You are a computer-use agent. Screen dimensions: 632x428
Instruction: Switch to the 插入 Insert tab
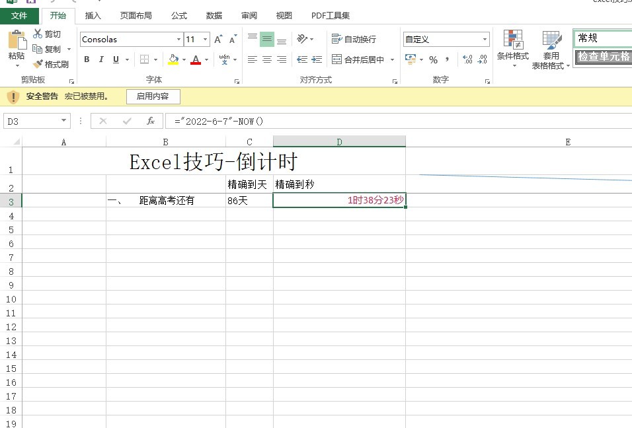[x=93, y=15]
